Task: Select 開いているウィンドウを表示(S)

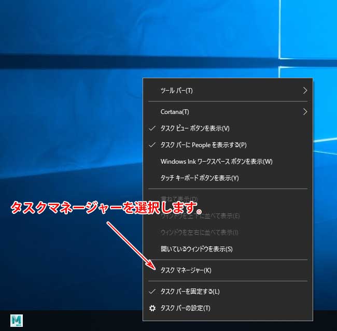Action: [x=228, y=249]
